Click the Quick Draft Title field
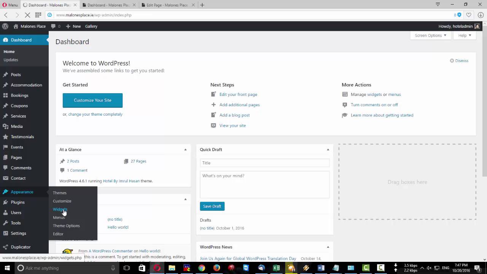This screenshot has width=487, height=274. click(264, 163)
